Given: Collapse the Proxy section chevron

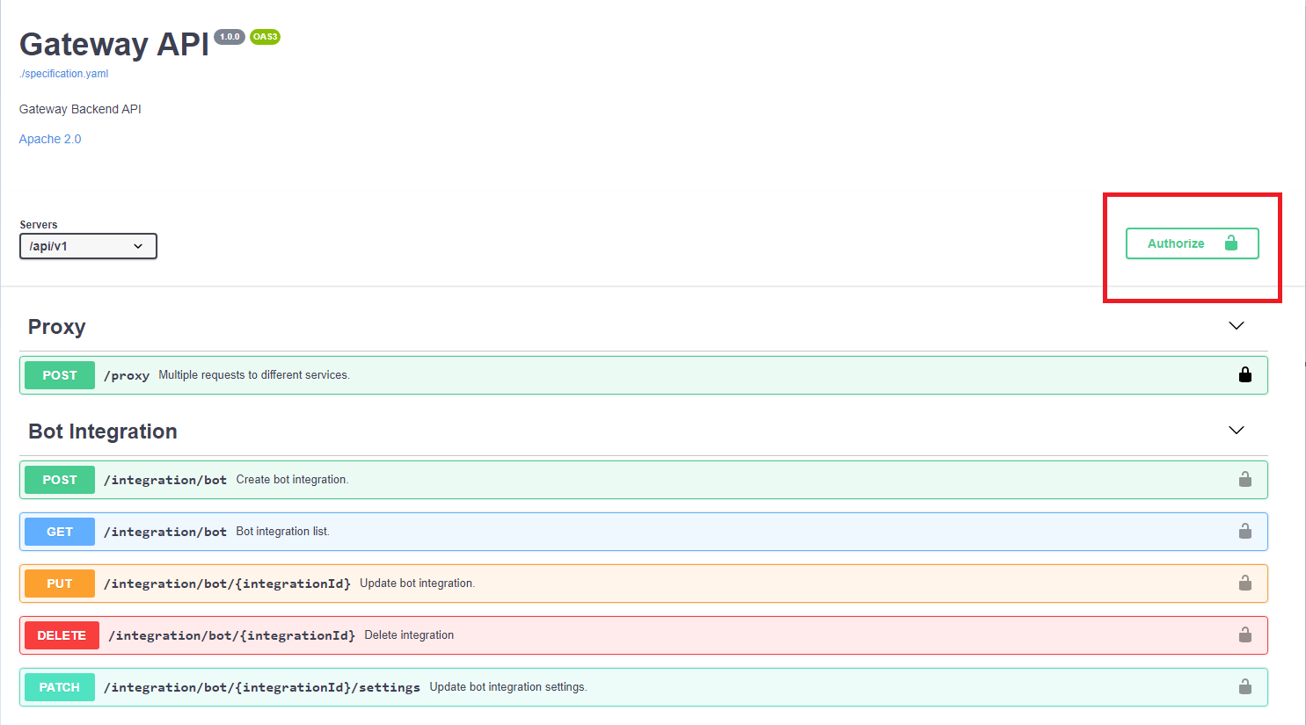Looking at the screenshot, I should (x=1236, y=326).
